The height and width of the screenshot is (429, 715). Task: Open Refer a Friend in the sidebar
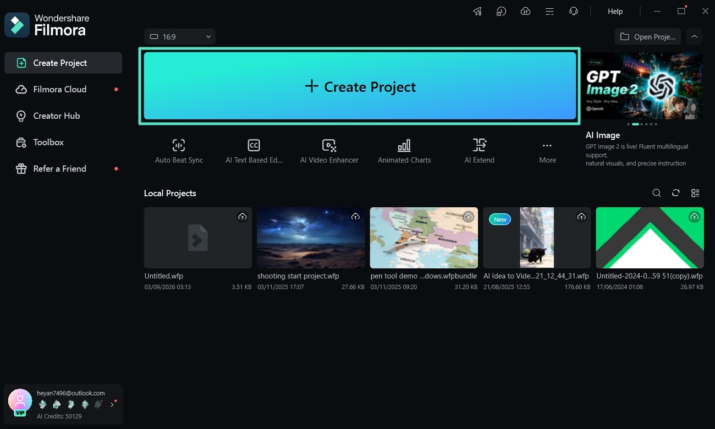63,168
